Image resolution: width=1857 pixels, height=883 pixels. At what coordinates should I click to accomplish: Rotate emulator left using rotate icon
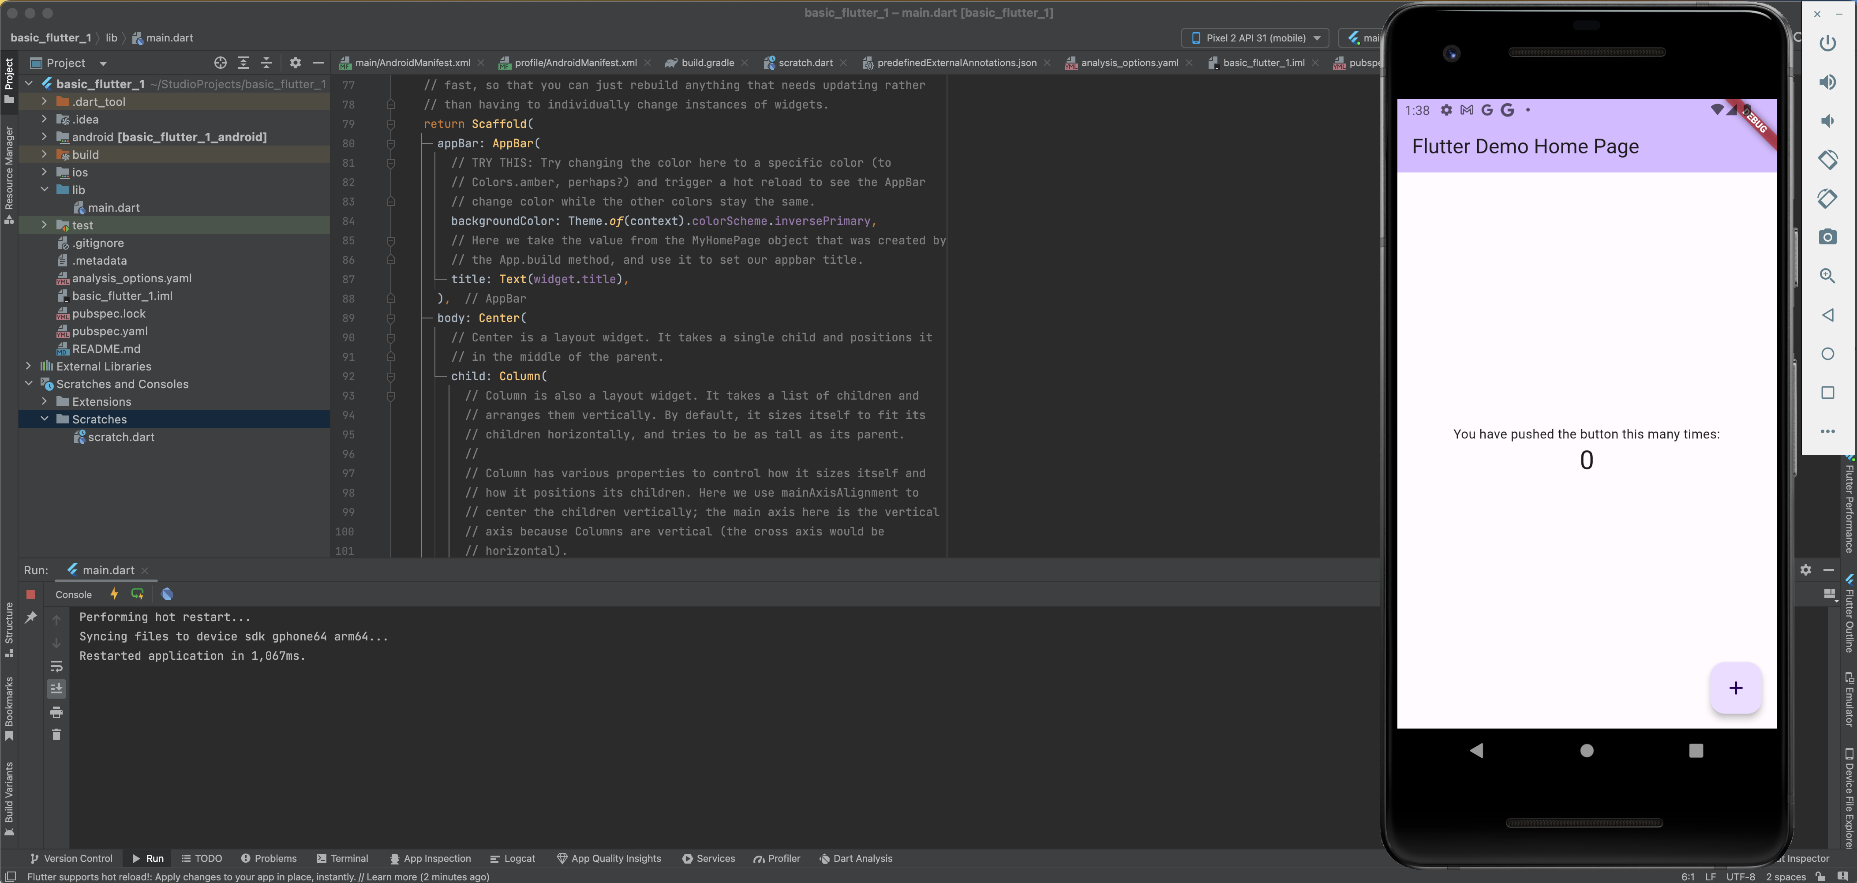pyautogui.click(x=1827, y=159)
